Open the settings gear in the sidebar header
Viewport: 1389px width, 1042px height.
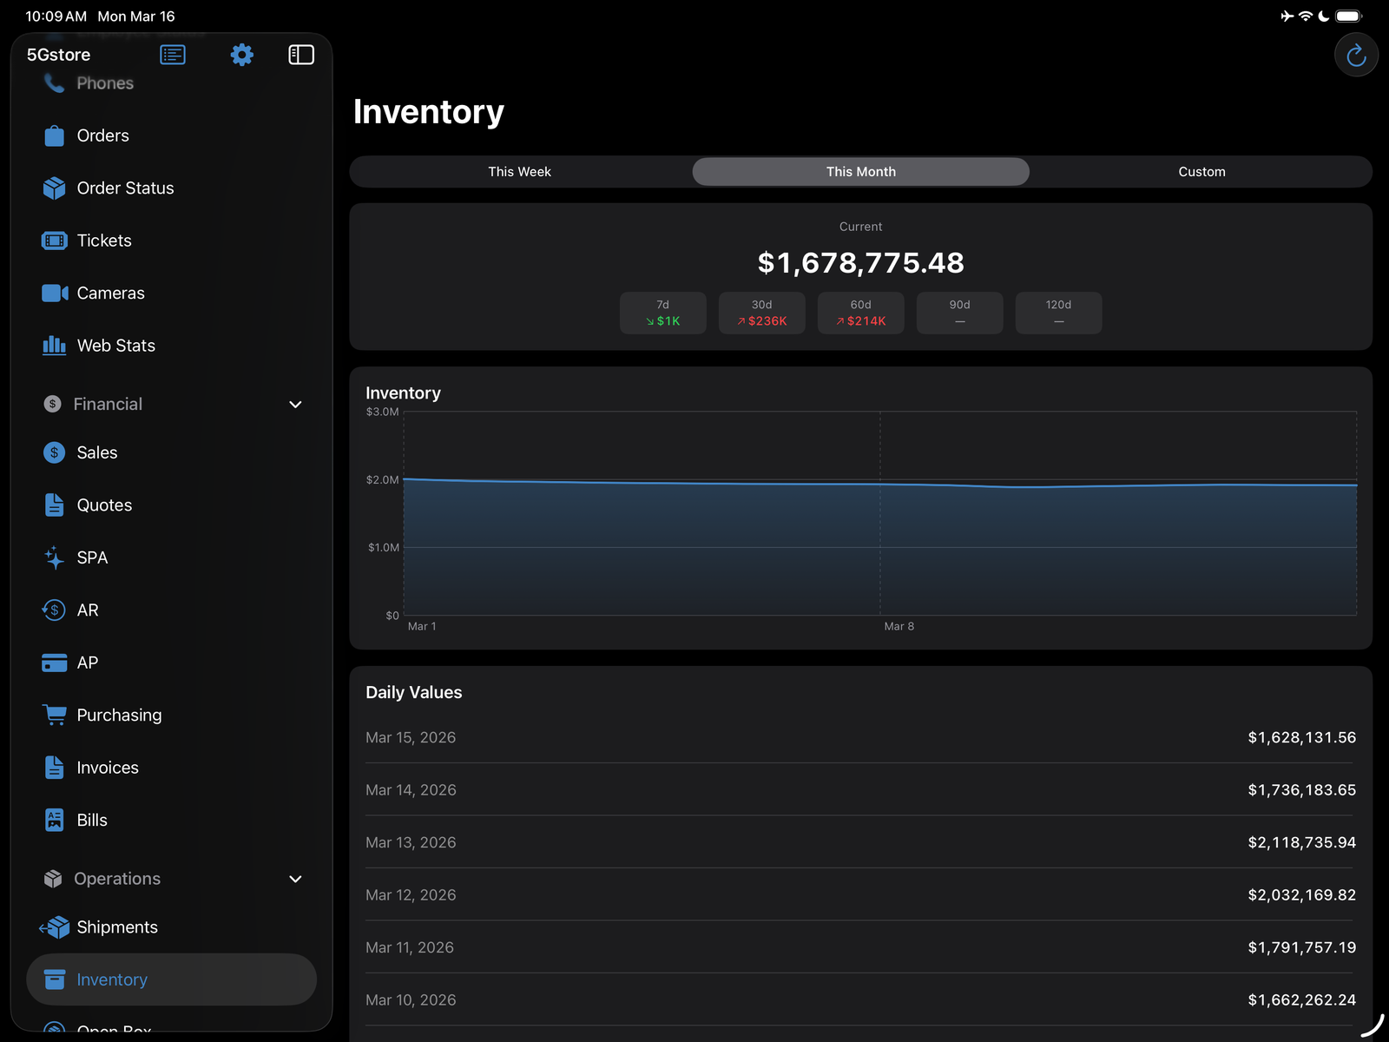[x=241, y=54]
